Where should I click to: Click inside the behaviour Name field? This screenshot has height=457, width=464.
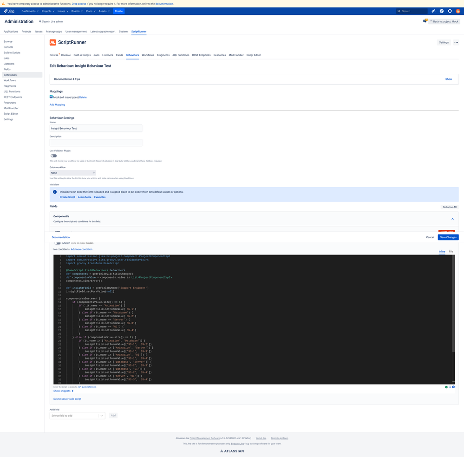(95, 128)
